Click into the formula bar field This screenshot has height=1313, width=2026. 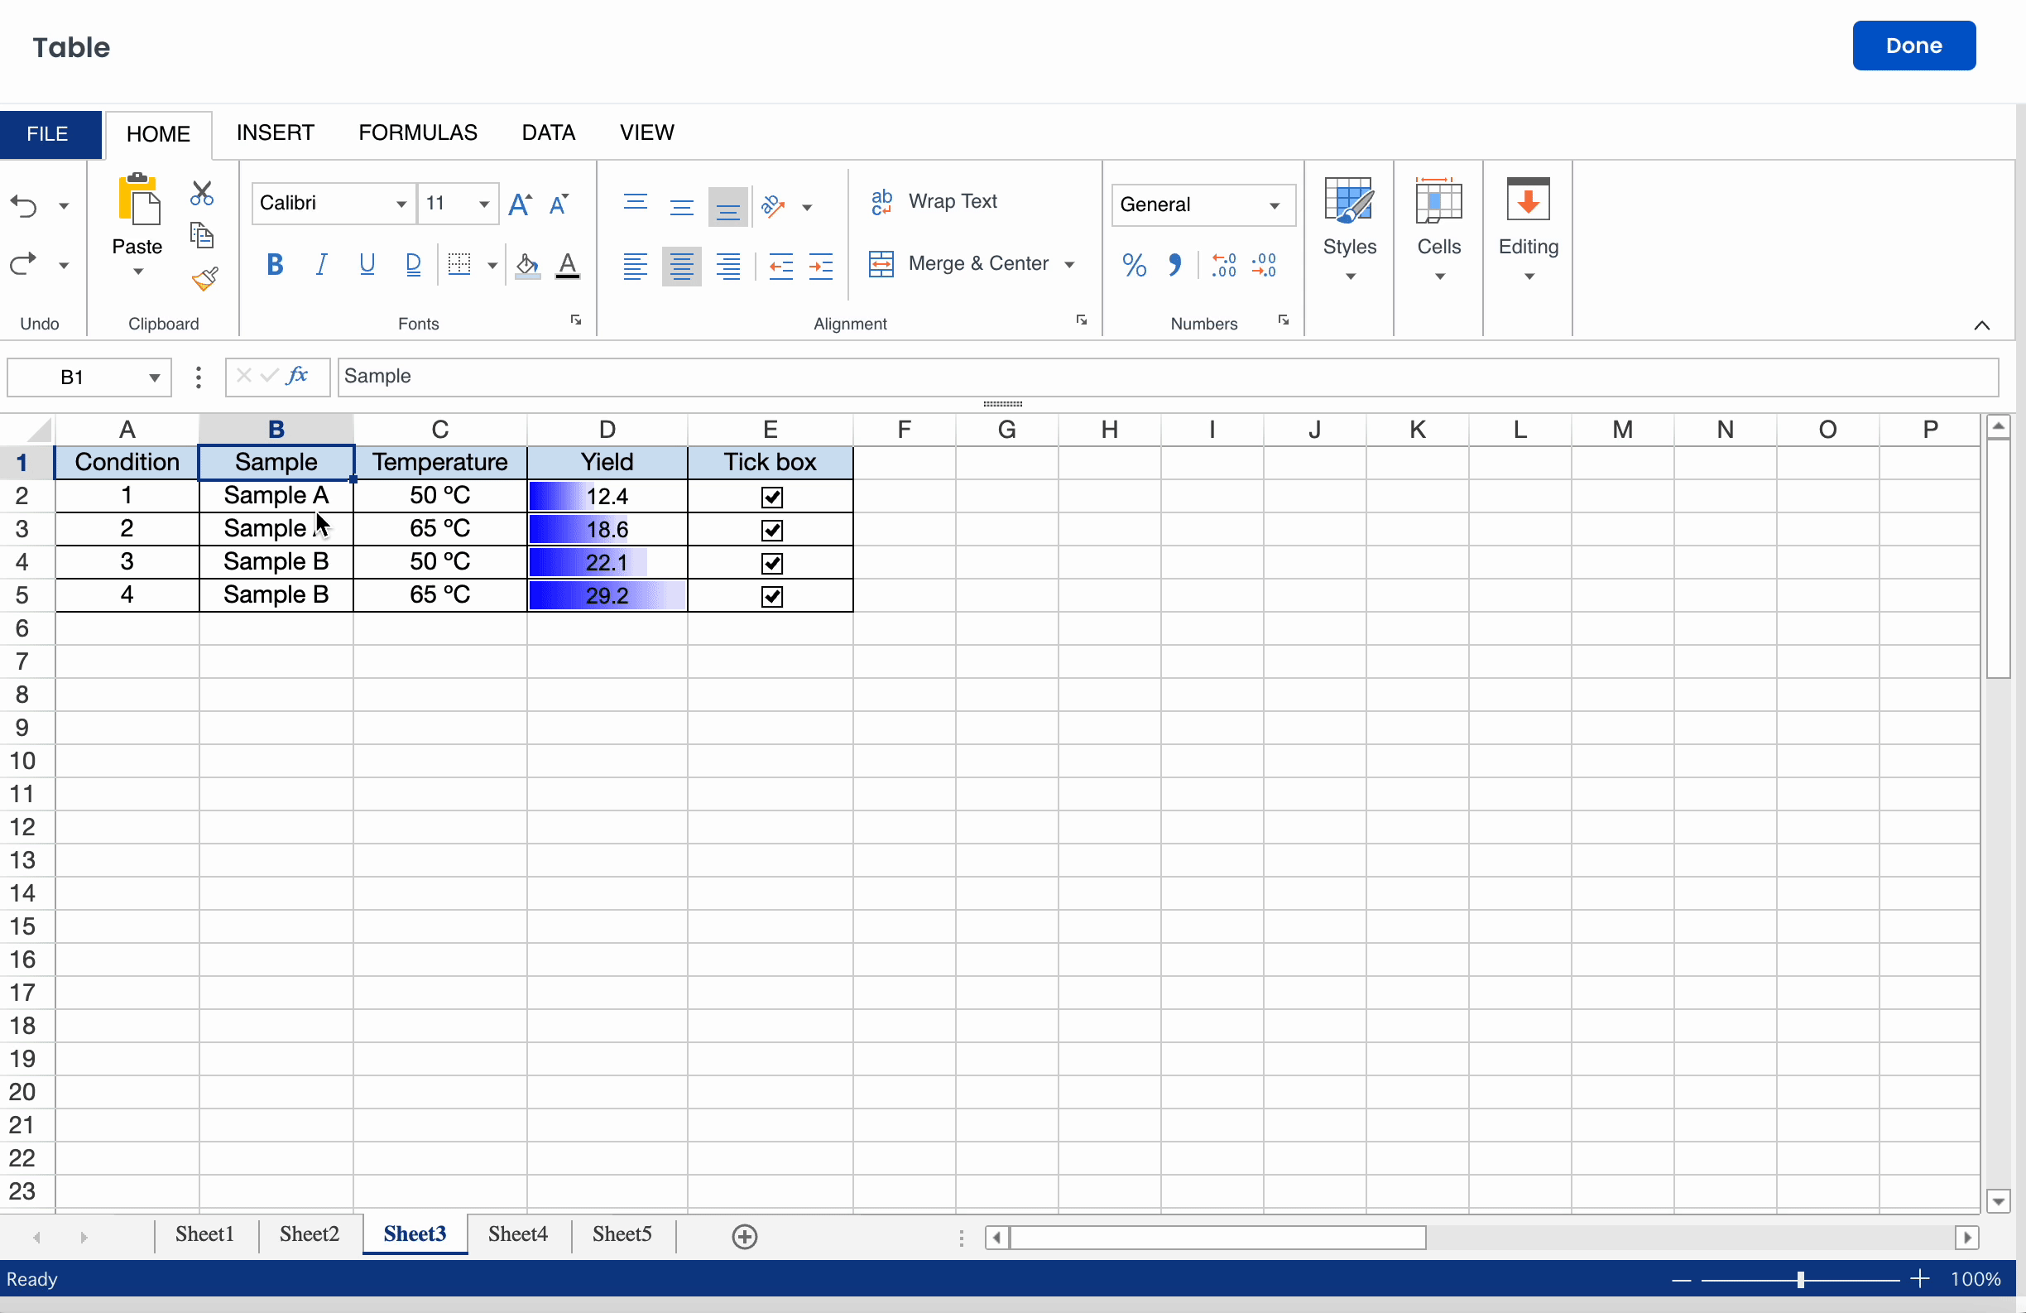(1166, 378)
